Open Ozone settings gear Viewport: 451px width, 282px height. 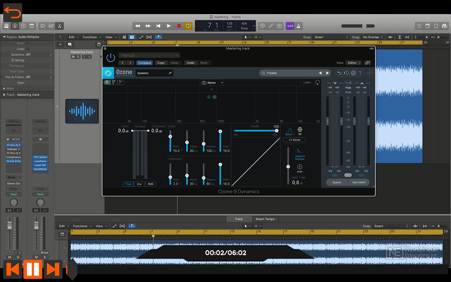tap(353, 73)
